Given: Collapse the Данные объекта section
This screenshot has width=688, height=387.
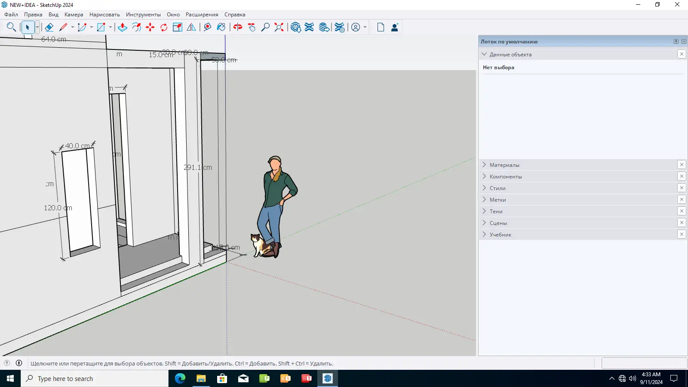Looking at the screenshot, I should (x=485, y=54).
